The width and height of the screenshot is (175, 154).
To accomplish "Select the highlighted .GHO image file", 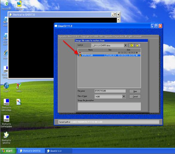I will click(x=109, y=55).
